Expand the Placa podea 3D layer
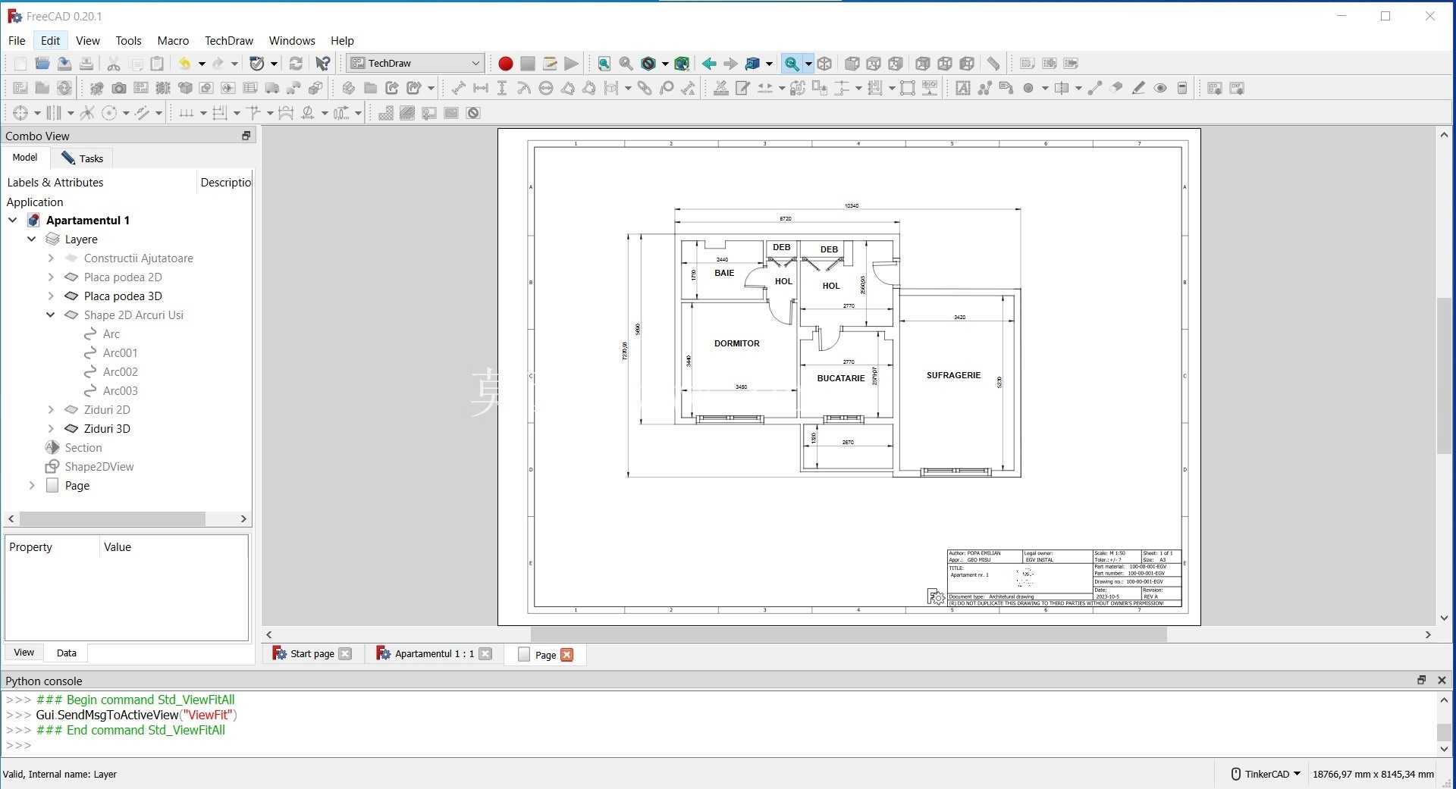 pyautogui.click(x=51, y=296)
